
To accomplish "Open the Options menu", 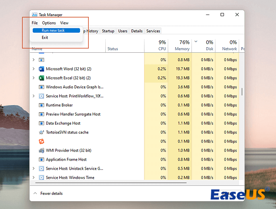I will pos(49,23).
